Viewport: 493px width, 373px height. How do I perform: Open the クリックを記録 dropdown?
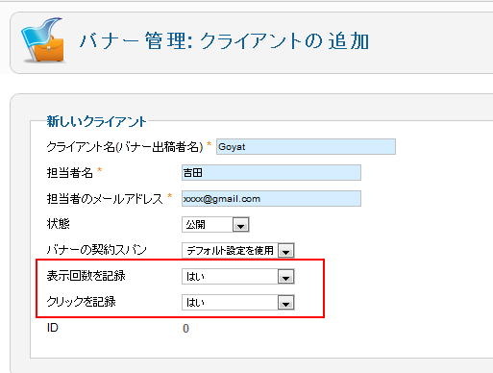(238, 302)
